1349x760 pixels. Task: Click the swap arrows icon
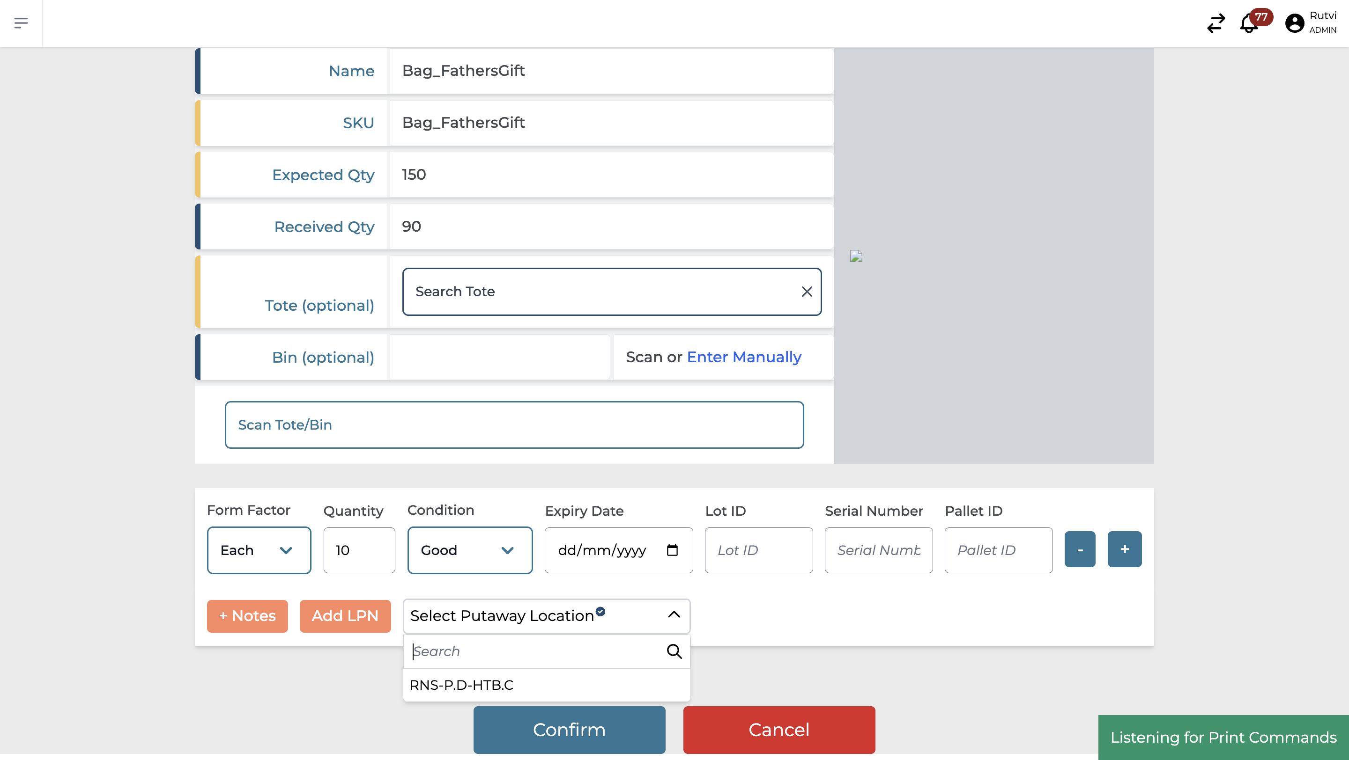click(x=1216, y=23)
